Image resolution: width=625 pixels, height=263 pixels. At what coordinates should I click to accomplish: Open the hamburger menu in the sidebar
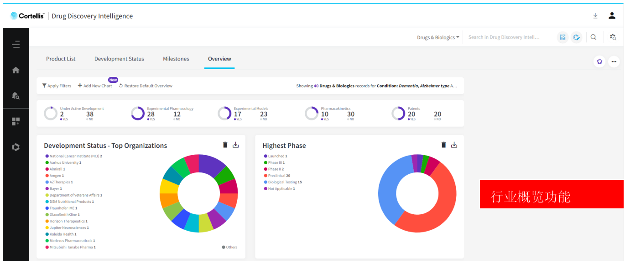16,44
